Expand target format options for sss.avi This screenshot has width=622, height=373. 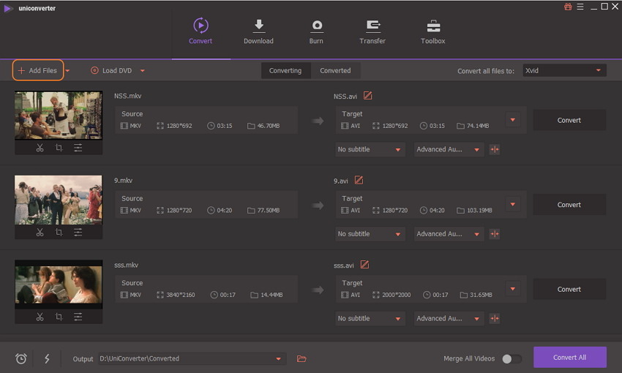coord(512,289)
